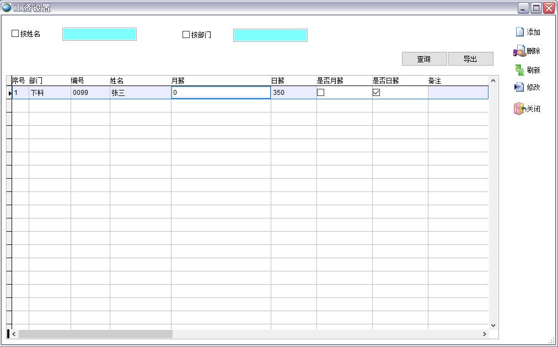Click the 关闭 (Close) door icon
This screenshot has width=558, height=347.
pyautogui.click(x=519, y=109)
